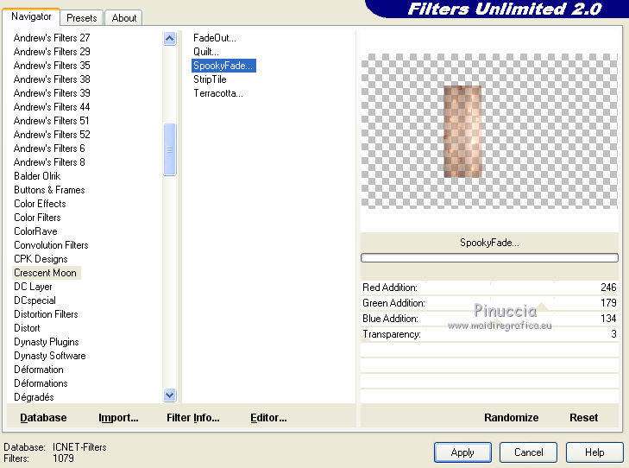The width and height of the screenshot is (629, 468).
Task: Click the Blue Addition slider row
Action: coord(489,319)
